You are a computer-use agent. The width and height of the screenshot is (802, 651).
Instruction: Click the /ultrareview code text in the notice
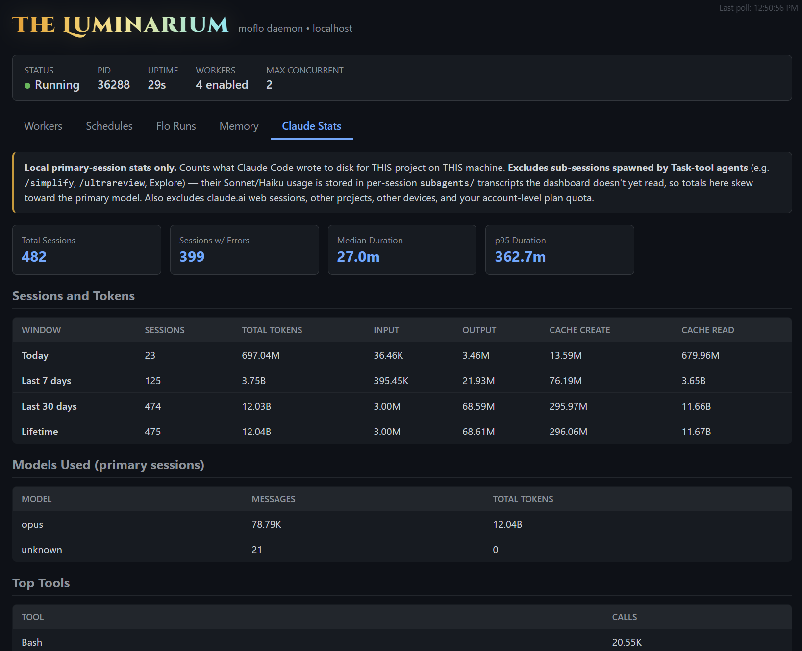point(112,183)
